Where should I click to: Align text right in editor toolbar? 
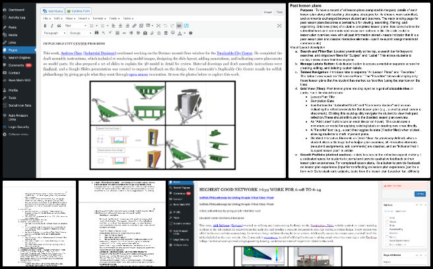coord(127,26)
